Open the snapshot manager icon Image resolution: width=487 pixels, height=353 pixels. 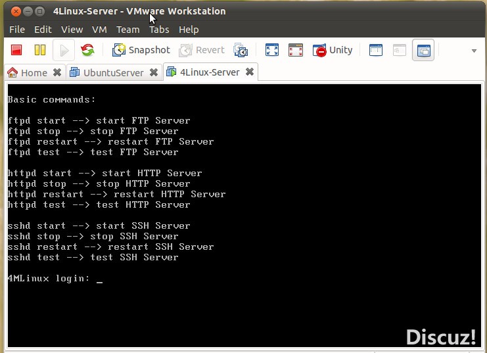pos(241,50)
